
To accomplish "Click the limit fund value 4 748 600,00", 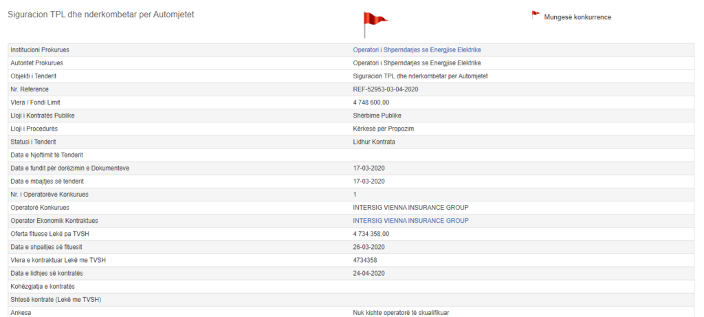I will [371, 102].
